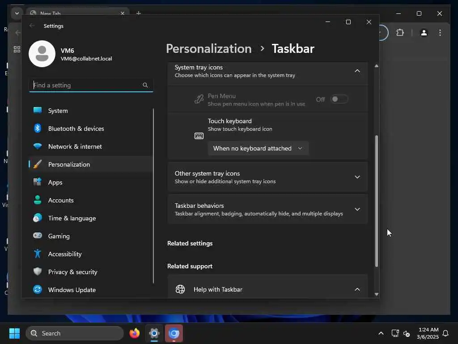Click the Privacy & security shield icon
458x344 pixels.
[38, 271]
